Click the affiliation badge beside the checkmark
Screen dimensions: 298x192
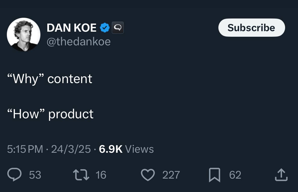(118, 28)
